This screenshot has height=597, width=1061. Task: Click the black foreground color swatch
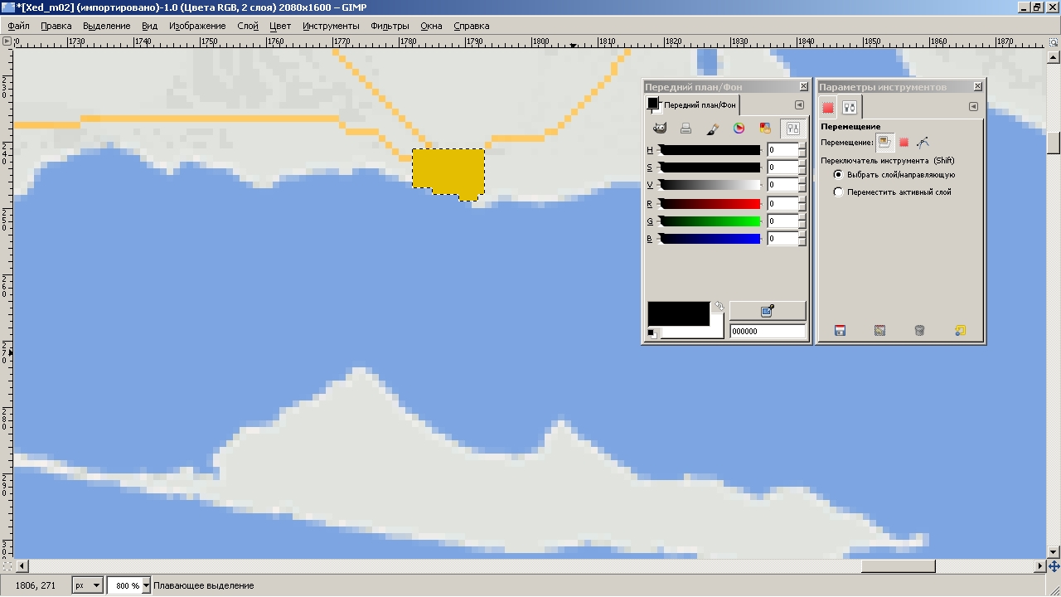pos(678,313)
